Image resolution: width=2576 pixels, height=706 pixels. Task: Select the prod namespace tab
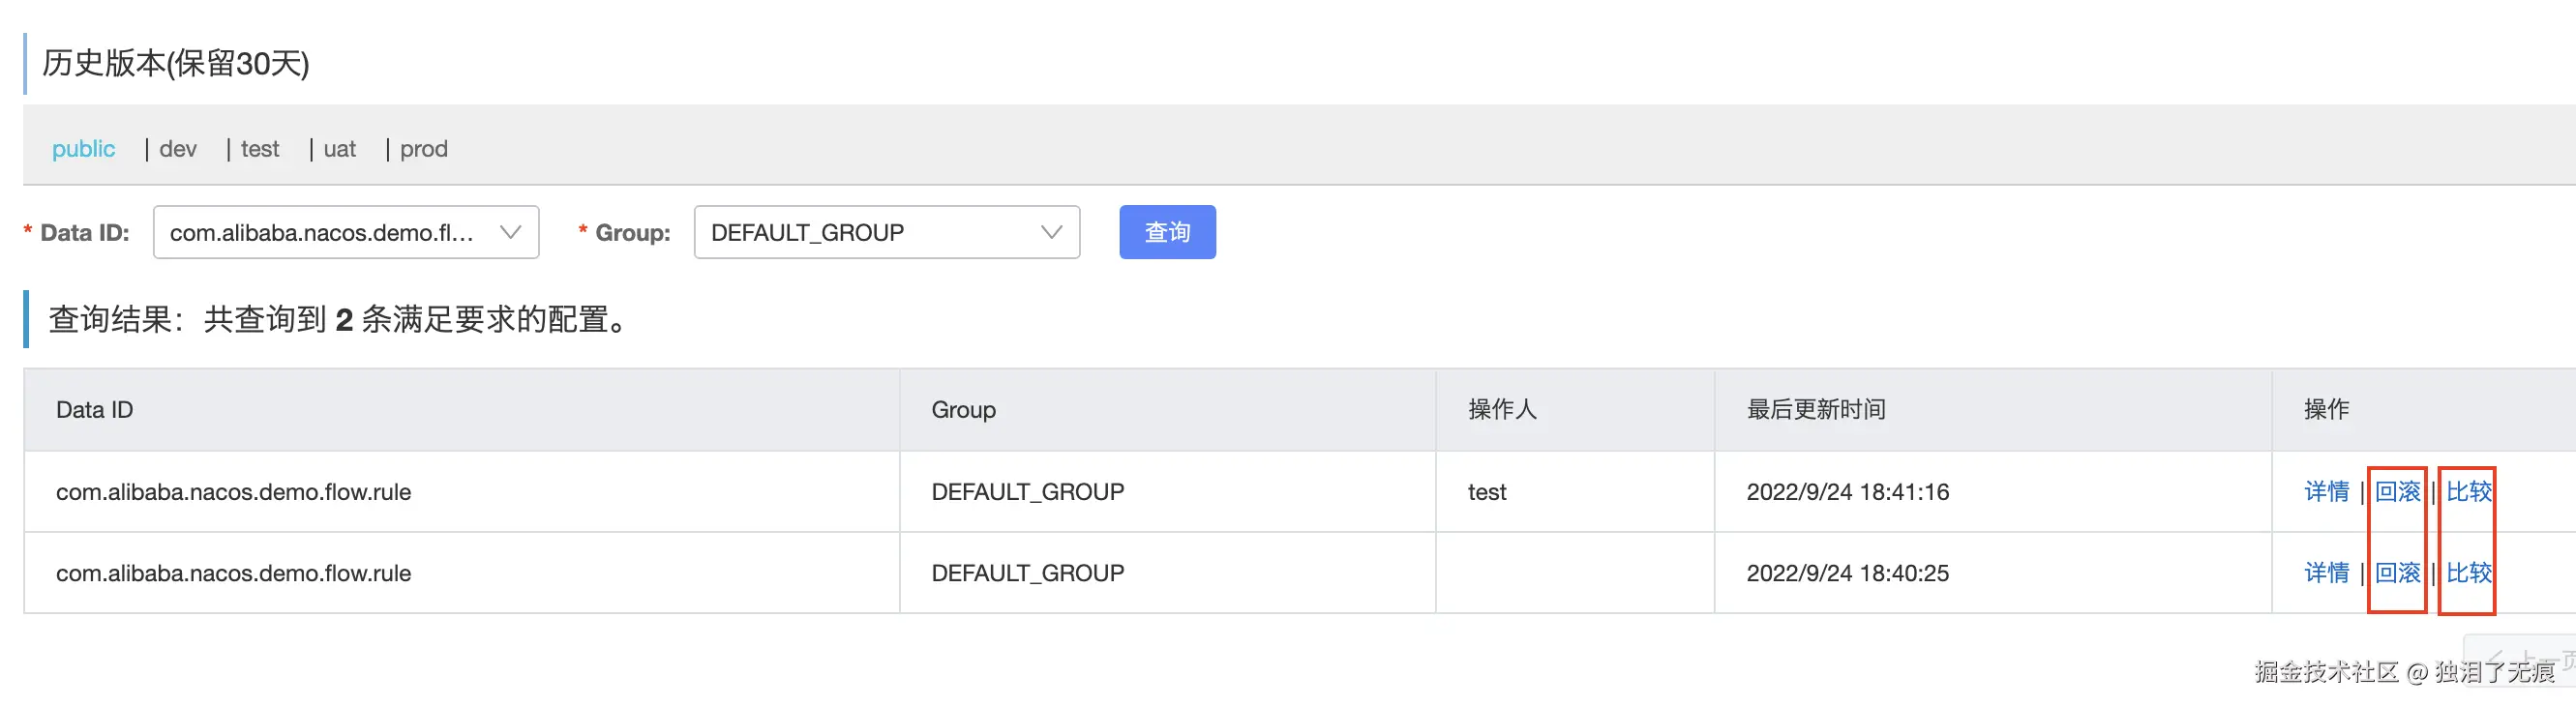pos(424,149)
